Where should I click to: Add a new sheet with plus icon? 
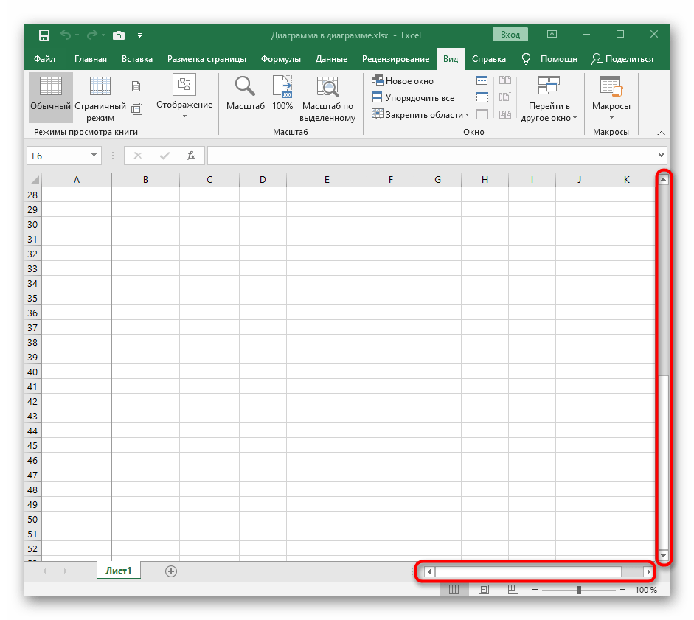pyautogui.click(x=171, y=571)
